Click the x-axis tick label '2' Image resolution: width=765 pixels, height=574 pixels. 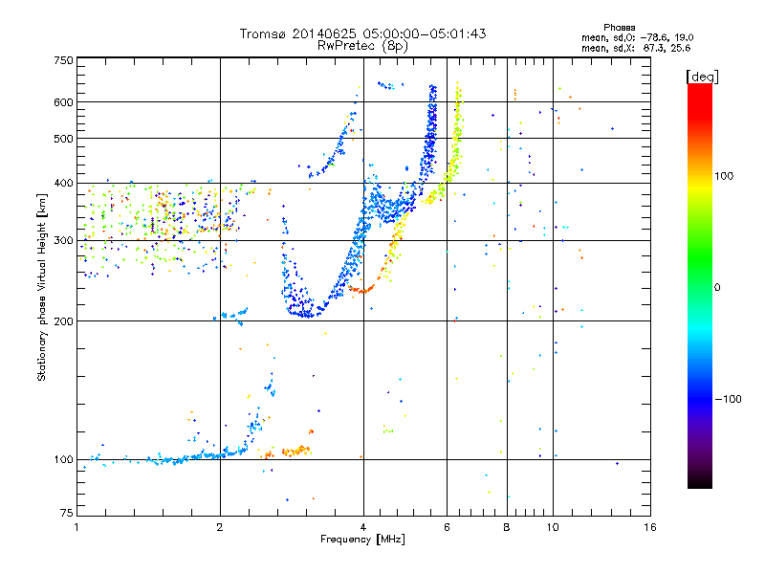pos(220,527)
